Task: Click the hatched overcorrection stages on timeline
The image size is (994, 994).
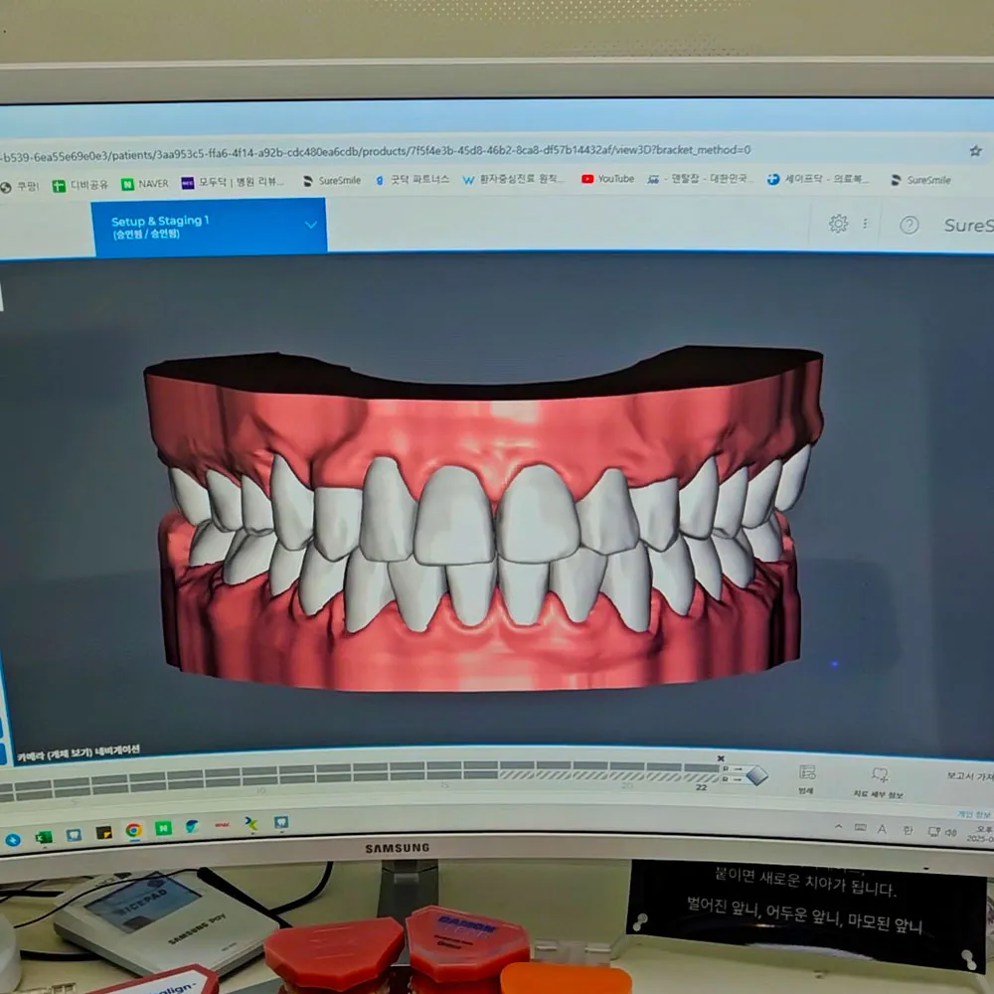Action: [610, 776]
